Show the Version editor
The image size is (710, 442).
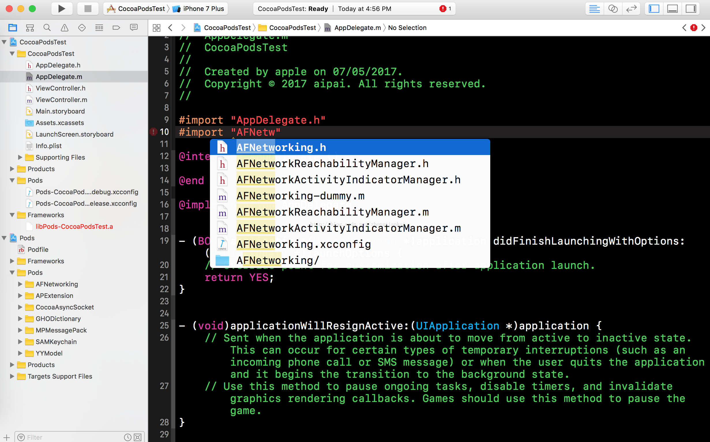click(x=631, y=9)
